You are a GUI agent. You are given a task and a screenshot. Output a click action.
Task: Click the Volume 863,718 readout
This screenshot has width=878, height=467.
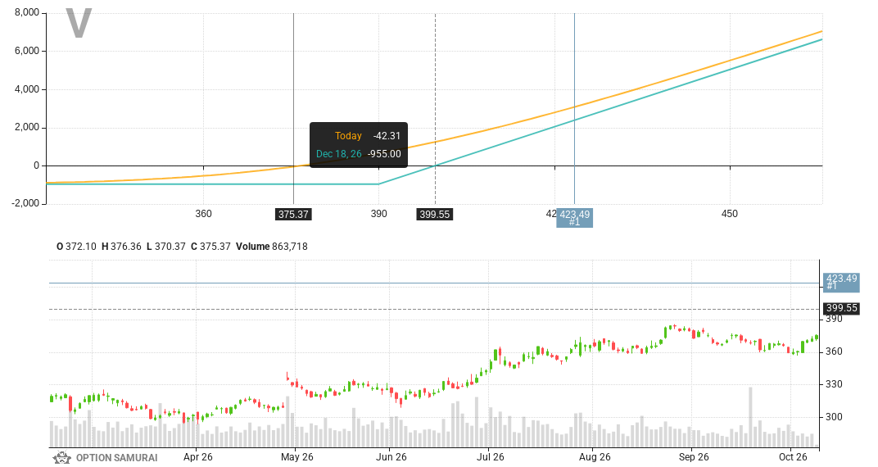tap(272, 247)
